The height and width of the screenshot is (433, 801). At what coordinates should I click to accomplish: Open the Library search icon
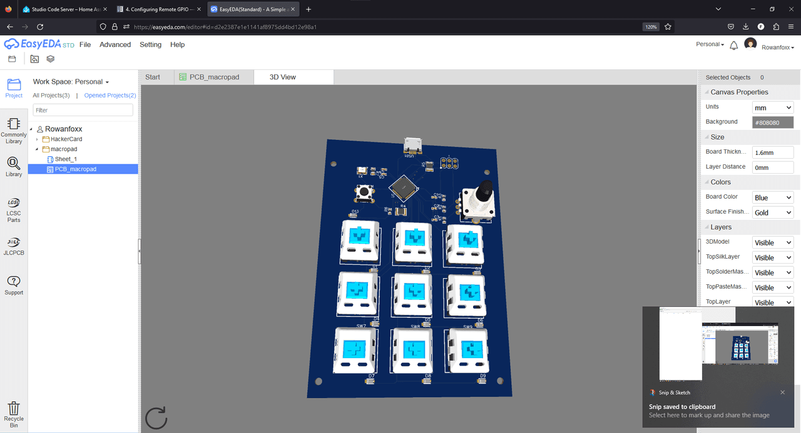tap(14, 166)
